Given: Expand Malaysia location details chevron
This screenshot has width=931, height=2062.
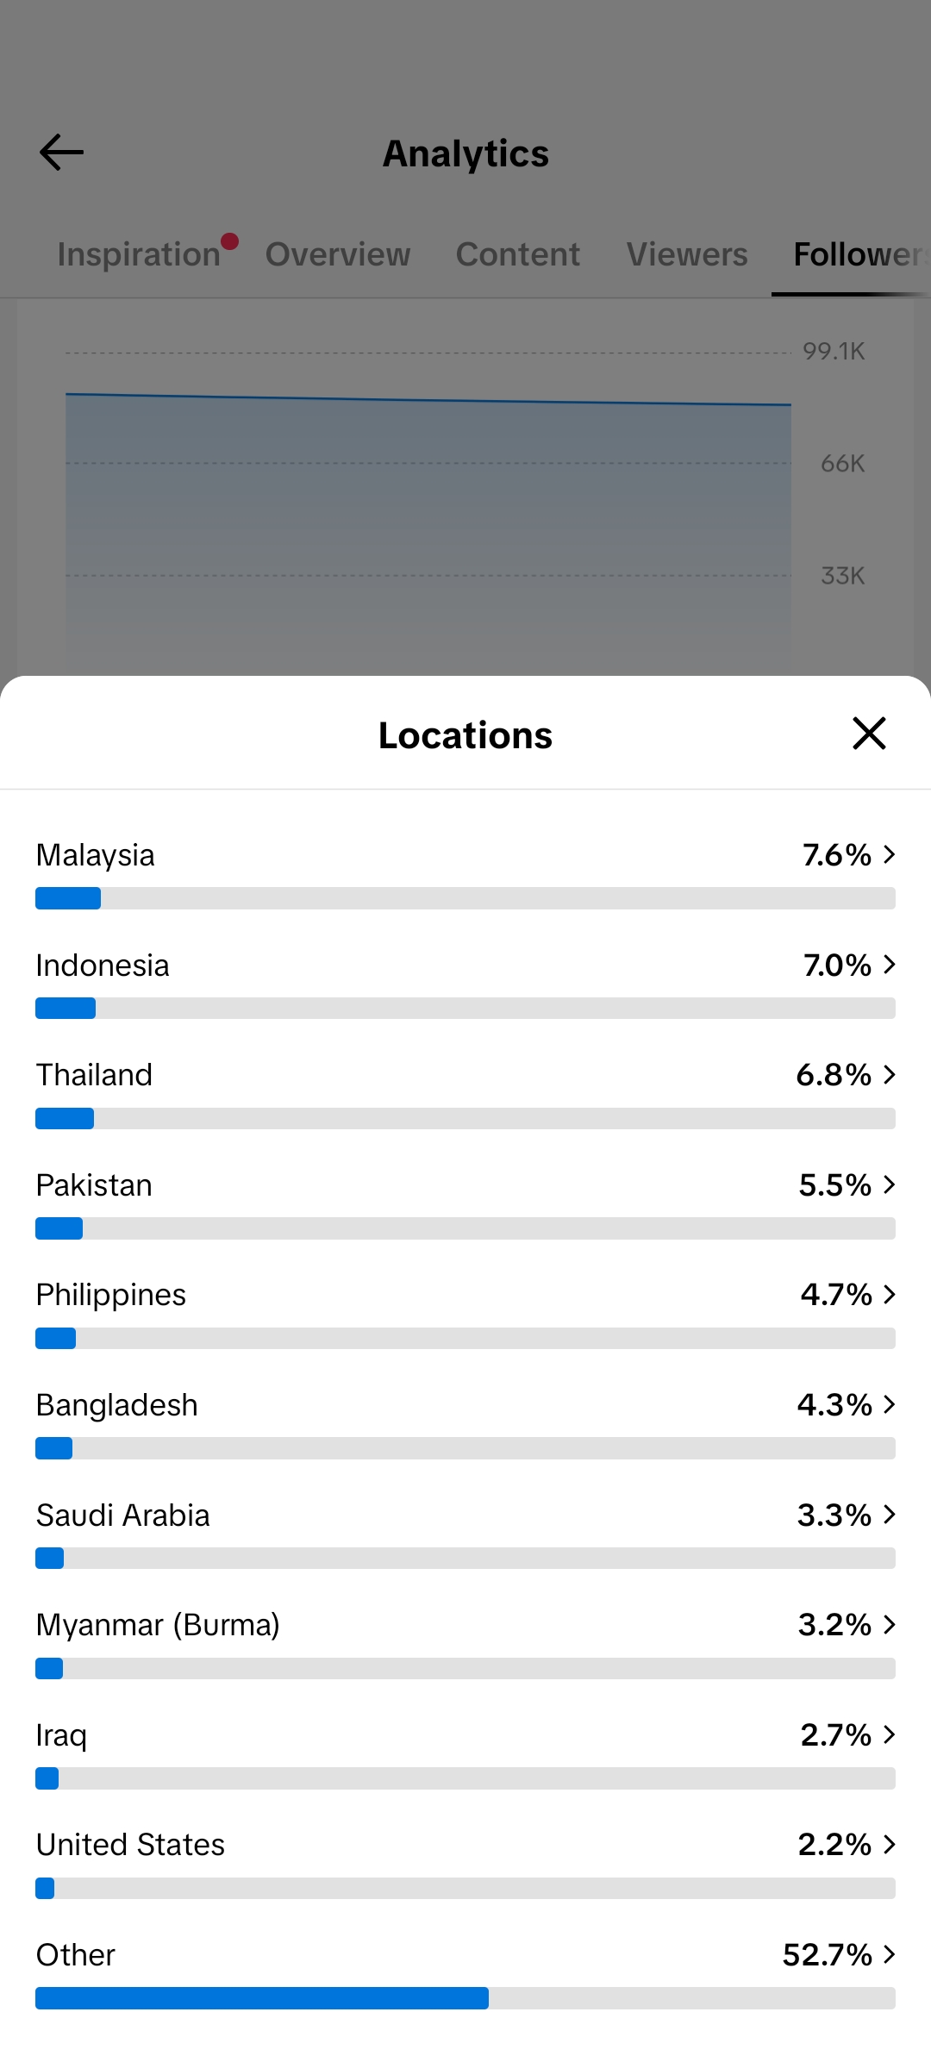Looking at the screenshot, I should click(x=890, y=855).
